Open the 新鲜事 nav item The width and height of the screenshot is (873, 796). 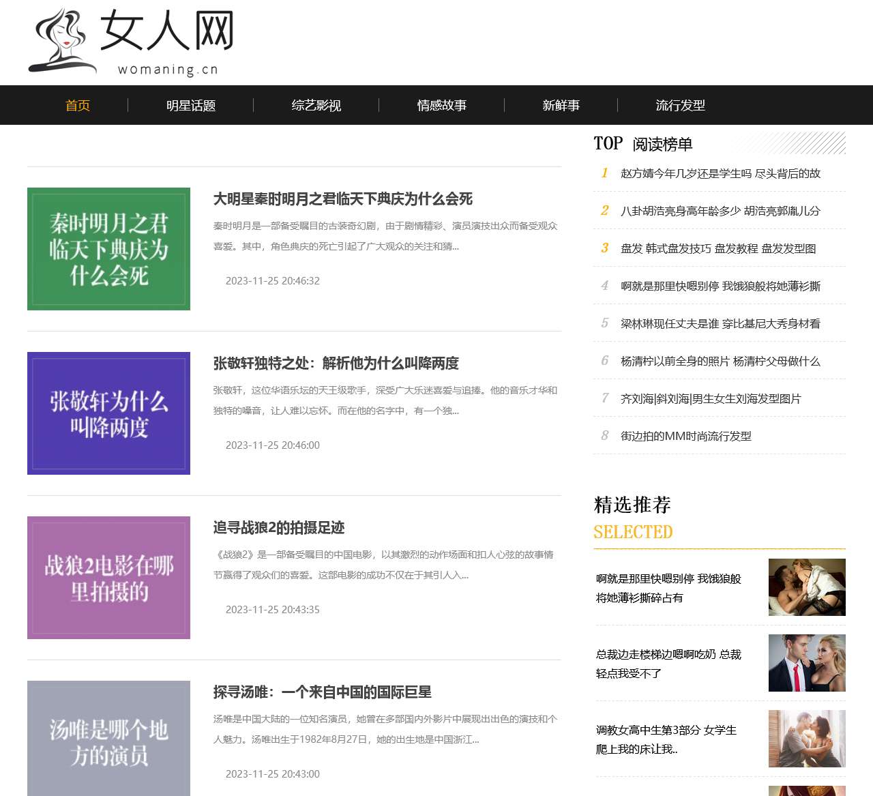point(561,105)
